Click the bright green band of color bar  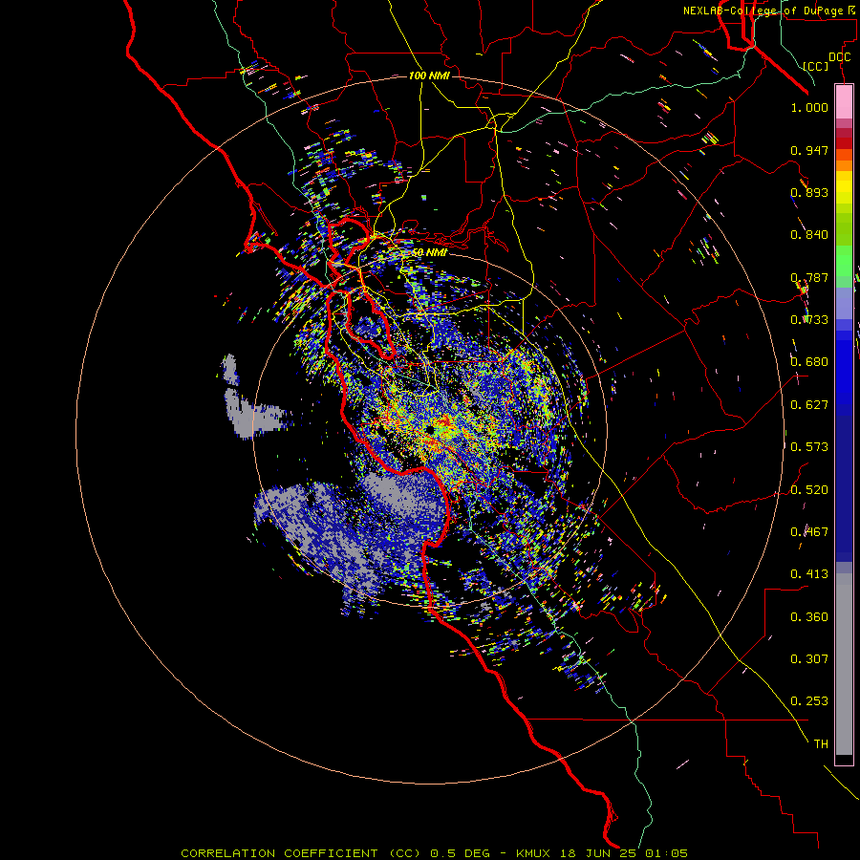(844, 261)
